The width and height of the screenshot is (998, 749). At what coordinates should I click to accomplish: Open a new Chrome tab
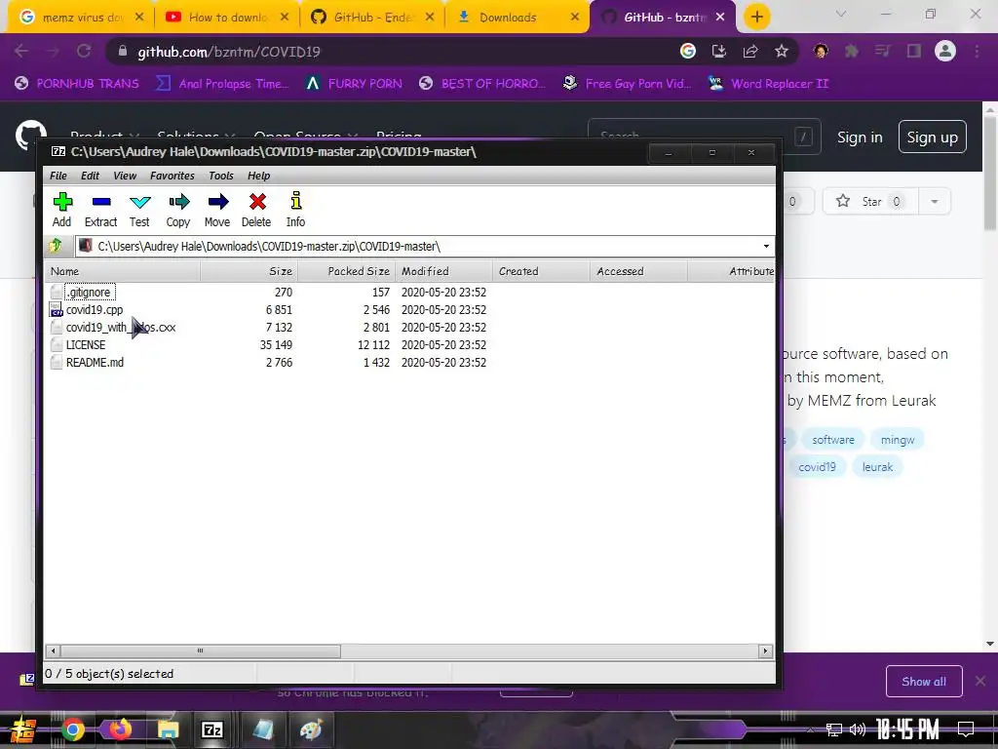(756, 18)
